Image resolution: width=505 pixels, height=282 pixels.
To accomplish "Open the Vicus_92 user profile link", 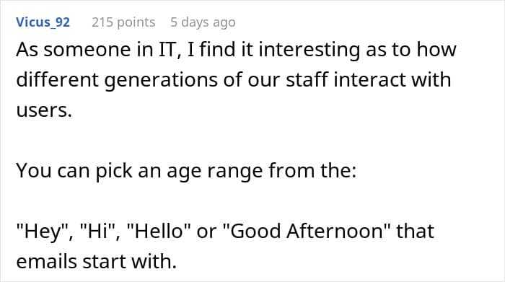I will [x=43, y=22].
